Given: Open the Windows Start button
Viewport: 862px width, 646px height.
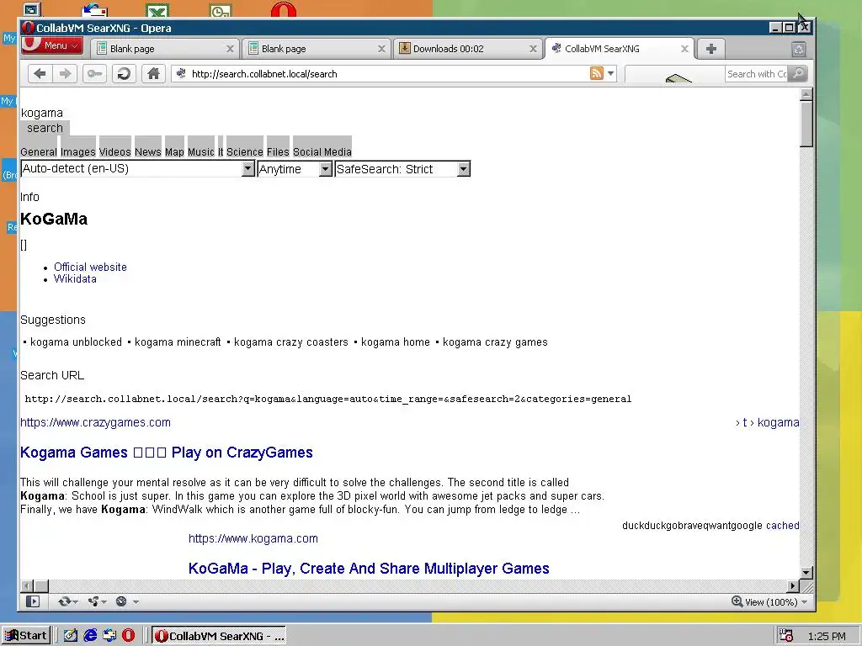Looking at the screenshot, I should pyautogui.click(x=26, y=636).
